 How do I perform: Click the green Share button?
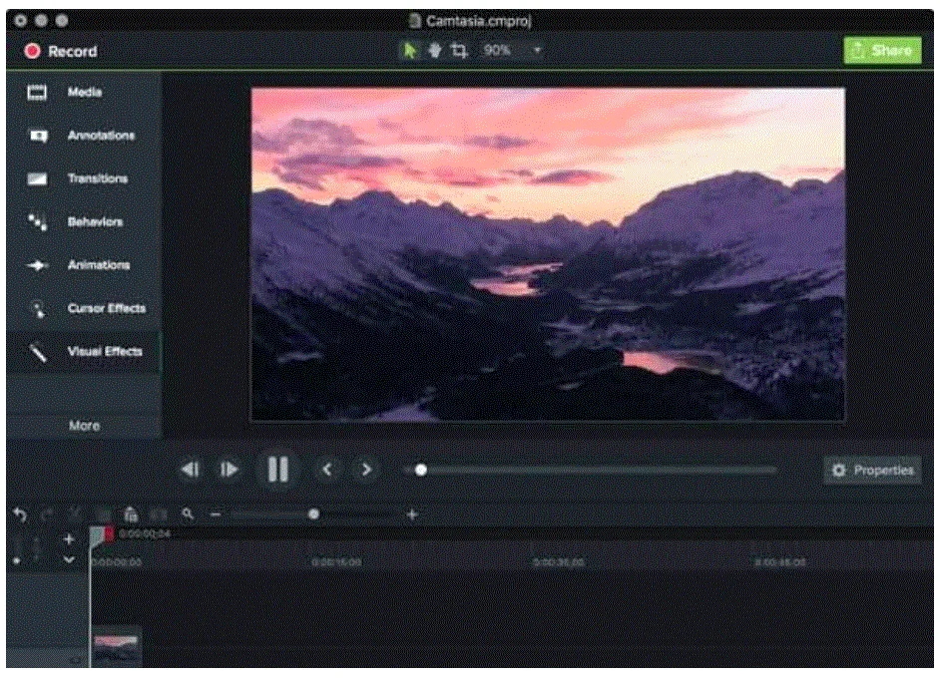pyautogui.click(x=882, y=50)
